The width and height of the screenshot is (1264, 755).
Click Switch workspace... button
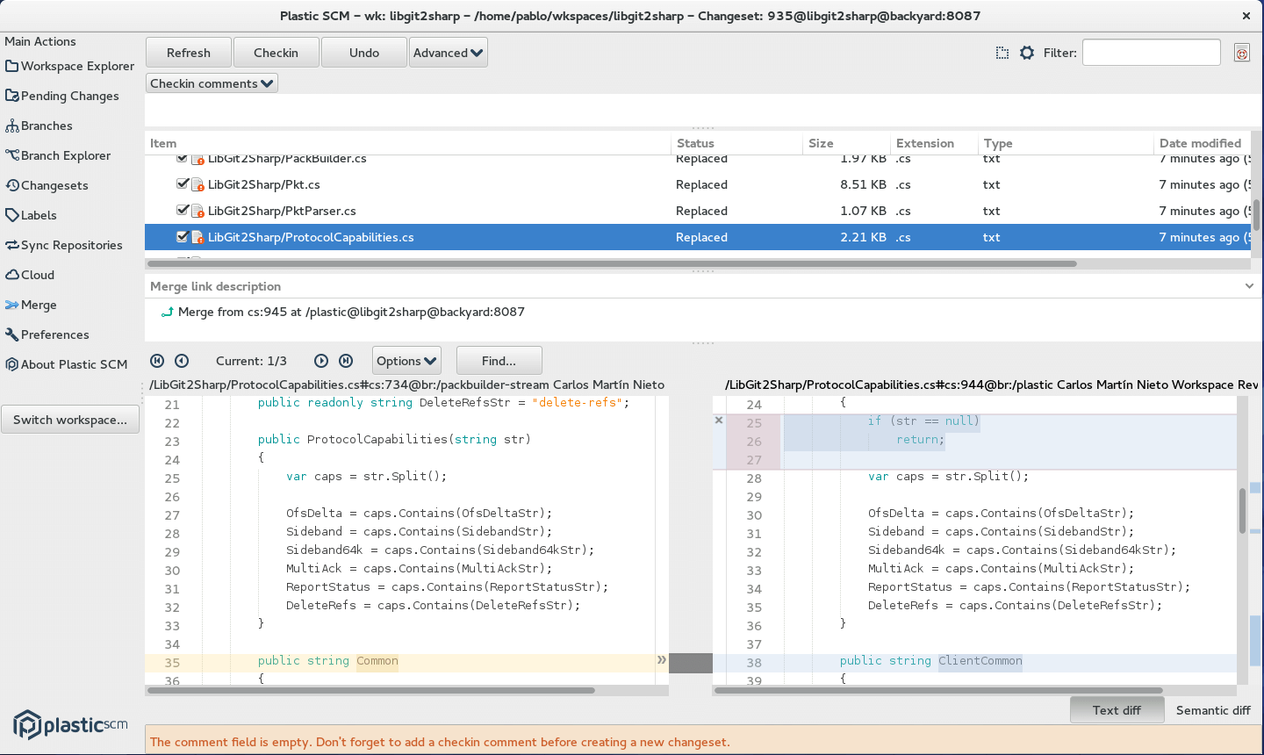(x=70, y=420)
